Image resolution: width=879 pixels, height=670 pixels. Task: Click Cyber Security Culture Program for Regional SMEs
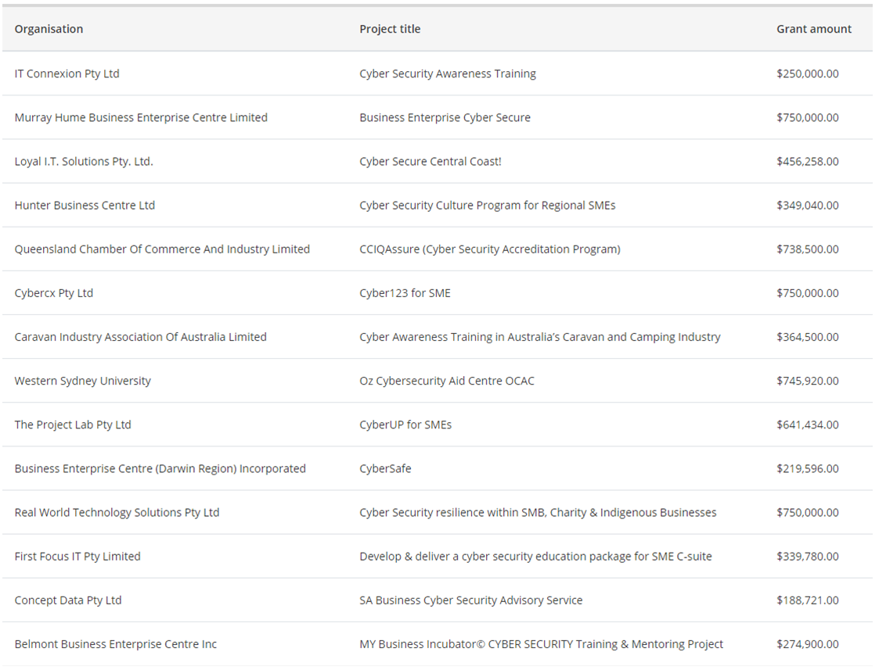tap(487, 206)
